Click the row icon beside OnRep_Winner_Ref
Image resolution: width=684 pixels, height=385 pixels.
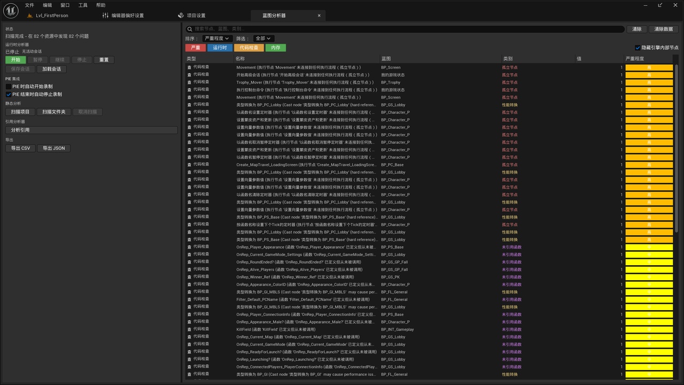pyautogui.click(x=189, y=277)
